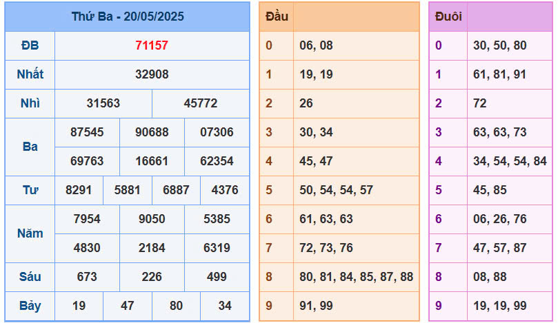Click Ba prize number 62354
The height and width of the screenshot is (323, 558).
tap(217, 161)
